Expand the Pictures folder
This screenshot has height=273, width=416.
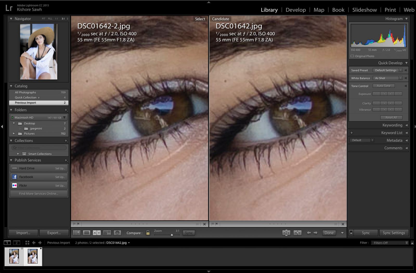[x=14, y=133]
